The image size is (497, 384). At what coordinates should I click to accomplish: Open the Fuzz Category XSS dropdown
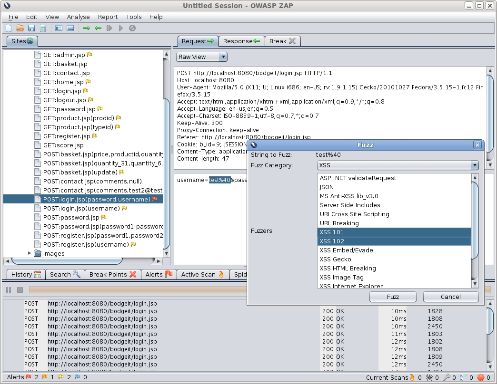click(398, 165)
